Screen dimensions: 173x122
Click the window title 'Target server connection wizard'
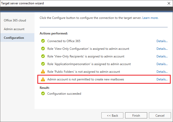23,3
